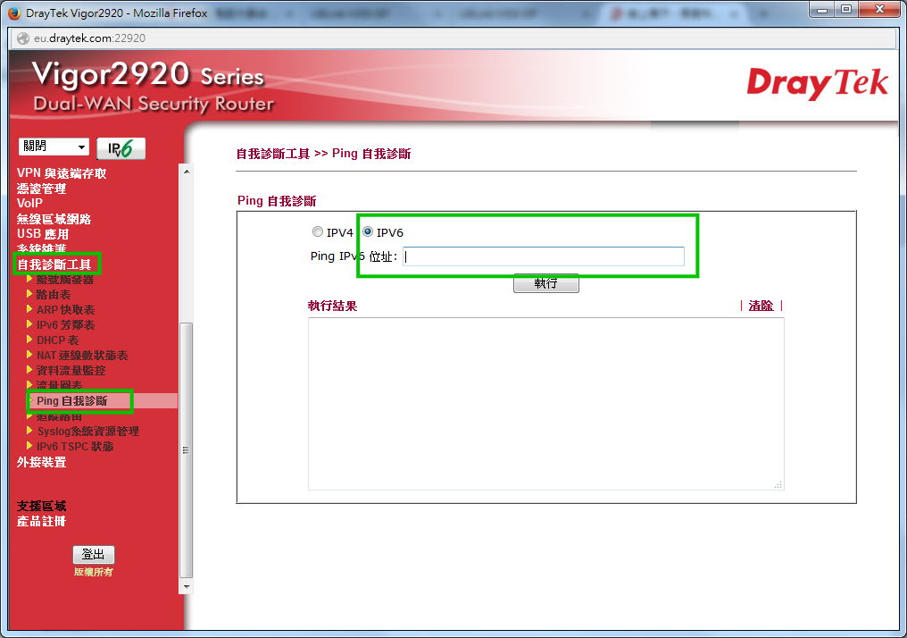This screenshot has height=638, width=907.
Task: Open the 外接裝置 menu
Action: coord(41,462)
